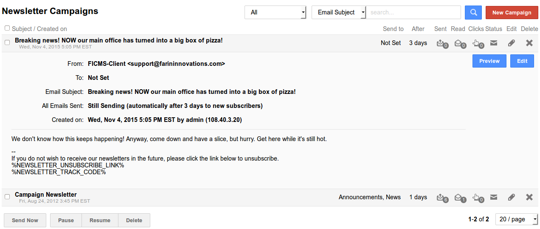The width and height of the screenshot is (540, 229).
Task: Open the All filter dropdown
Action: coord(275,12)
